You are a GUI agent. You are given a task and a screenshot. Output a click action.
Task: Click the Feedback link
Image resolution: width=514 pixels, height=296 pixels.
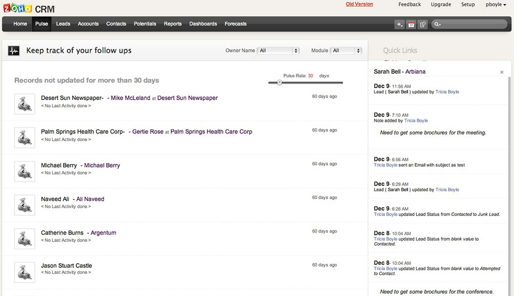[410, 4]
